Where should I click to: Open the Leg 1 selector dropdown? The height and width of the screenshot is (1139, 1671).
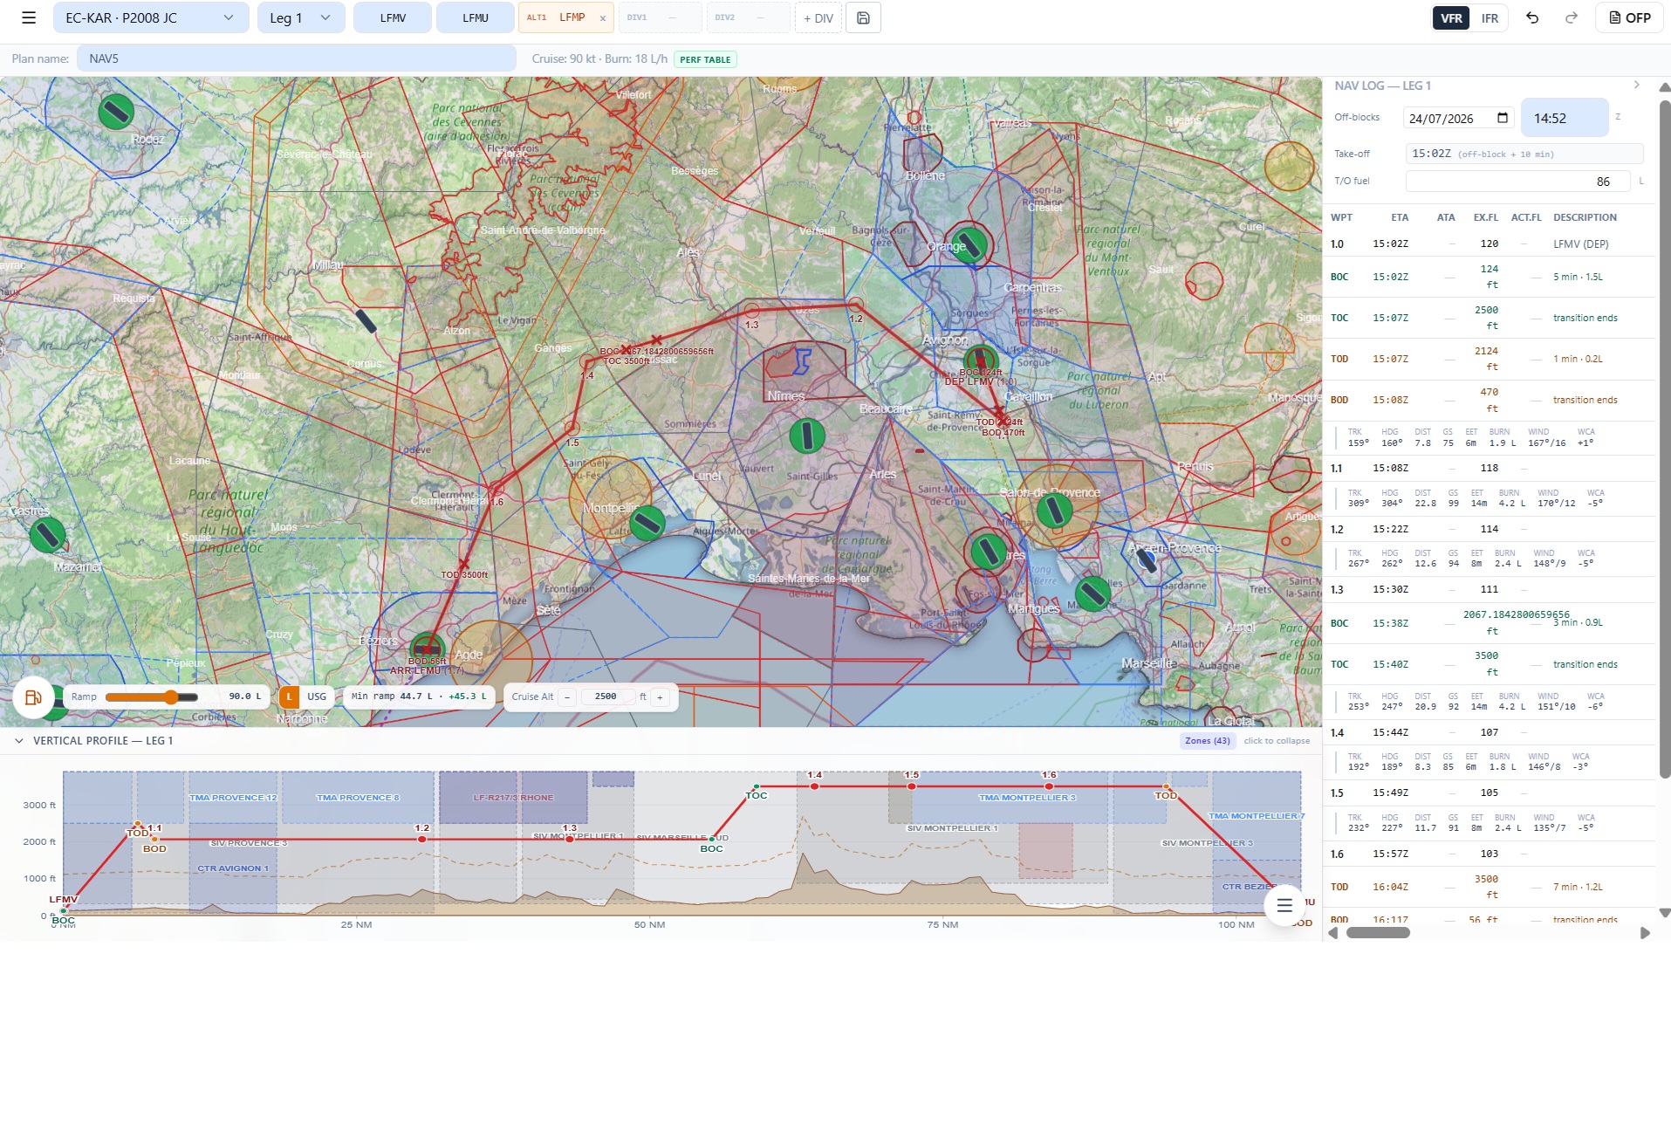click(301, 17)
